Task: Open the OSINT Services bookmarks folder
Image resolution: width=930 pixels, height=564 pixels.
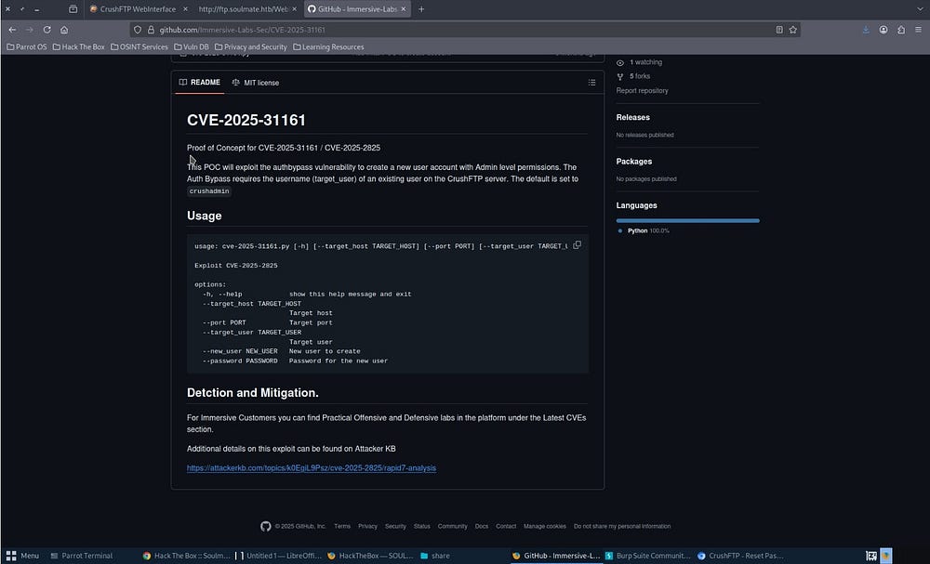Action: pyautogui.click(x=139, y=46)
